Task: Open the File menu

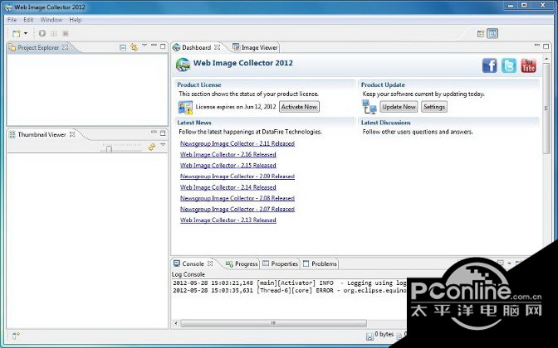Action: 12,20
